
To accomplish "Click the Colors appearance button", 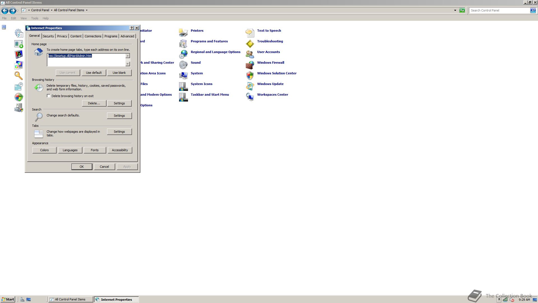I will tap(44, 150).
